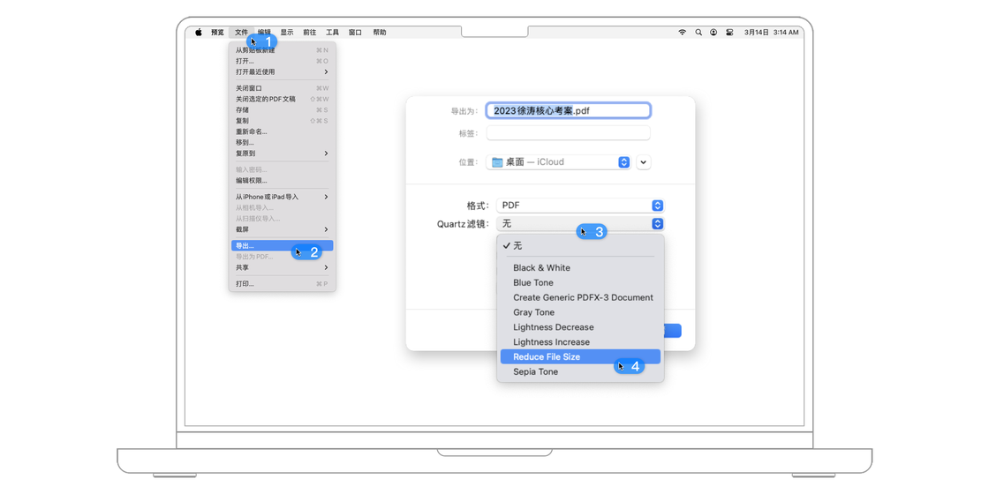Open the Apple menu icon
This screenshot has width=989, height=494.
[199, 33]
